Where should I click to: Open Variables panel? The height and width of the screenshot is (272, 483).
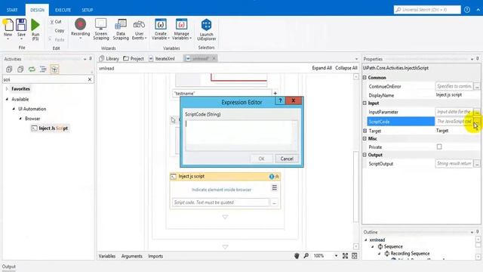click(x=107, y=256)
